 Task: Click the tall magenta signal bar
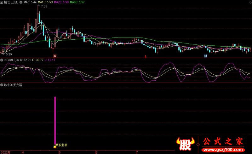(55, 120)
